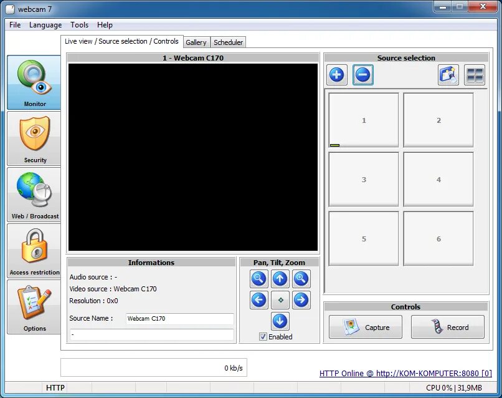The image size is (502, 398).
Task: Close the webcam 7 window
Action: tap(483, 6)
